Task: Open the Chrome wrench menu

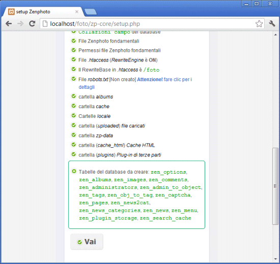Action: click(x=272, y=23)
